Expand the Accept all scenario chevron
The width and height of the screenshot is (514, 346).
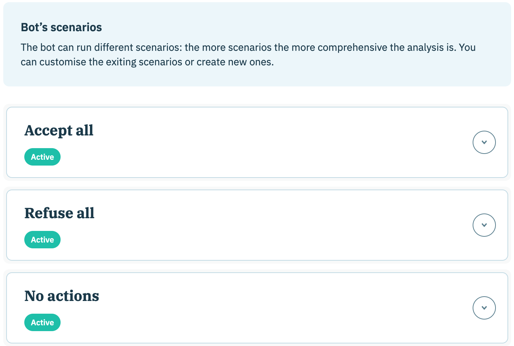click(x=484, y=142)
